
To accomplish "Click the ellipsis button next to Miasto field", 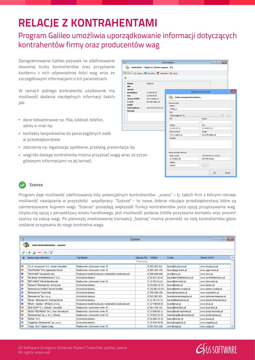I will point(205,165).
